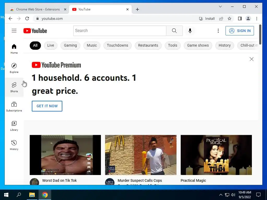Select the YouTube tab

click(100, 9)
